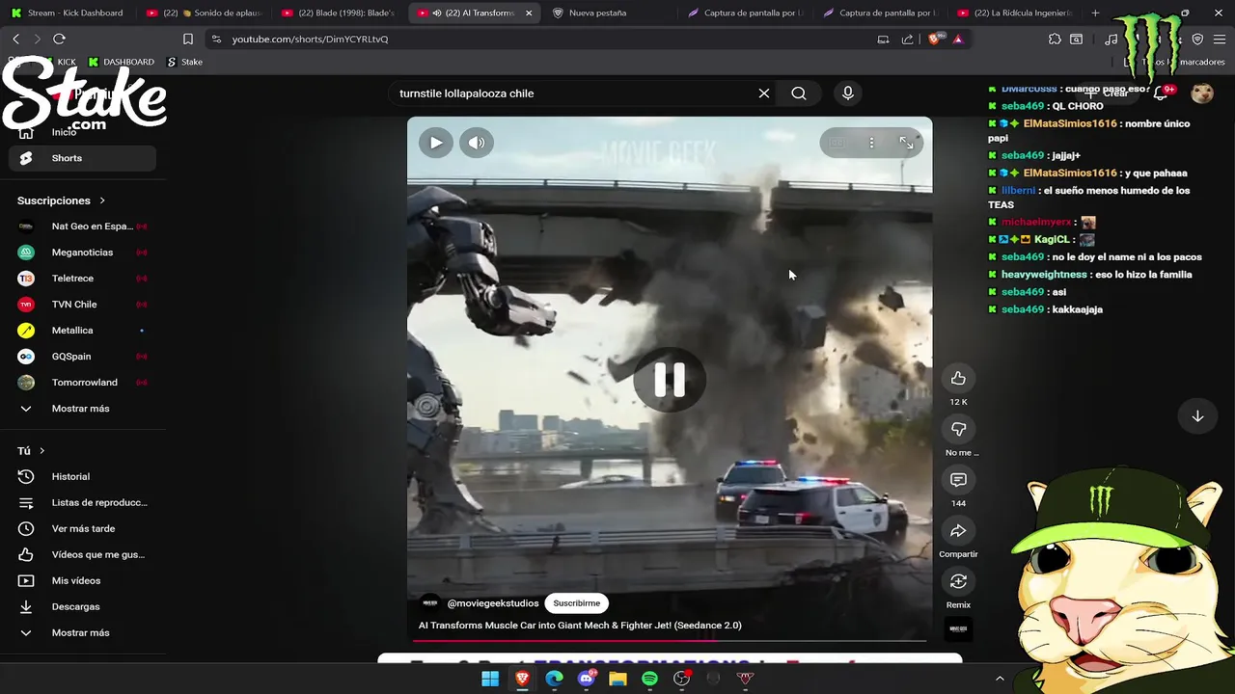
Task: Go to the next Short with down arrow
Action: tap(1197, 416)
